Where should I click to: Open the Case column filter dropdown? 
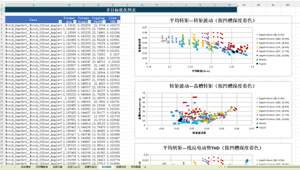click(x=60, y=22)
